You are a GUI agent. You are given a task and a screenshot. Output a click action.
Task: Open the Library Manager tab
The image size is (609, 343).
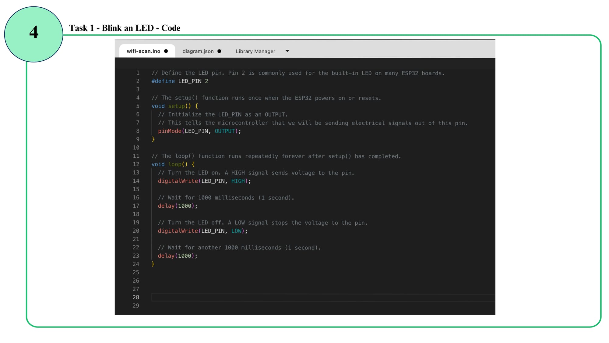(255, 51)
